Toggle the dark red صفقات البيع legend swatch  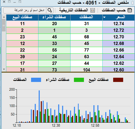tap(118, 80)
